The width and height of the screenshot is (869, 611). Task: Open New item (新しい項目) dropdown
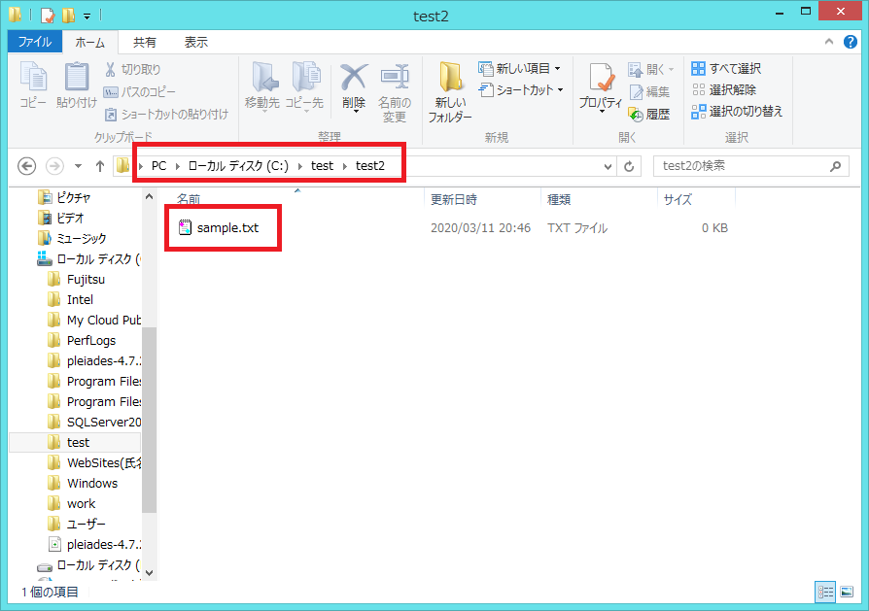coord(520,69)
